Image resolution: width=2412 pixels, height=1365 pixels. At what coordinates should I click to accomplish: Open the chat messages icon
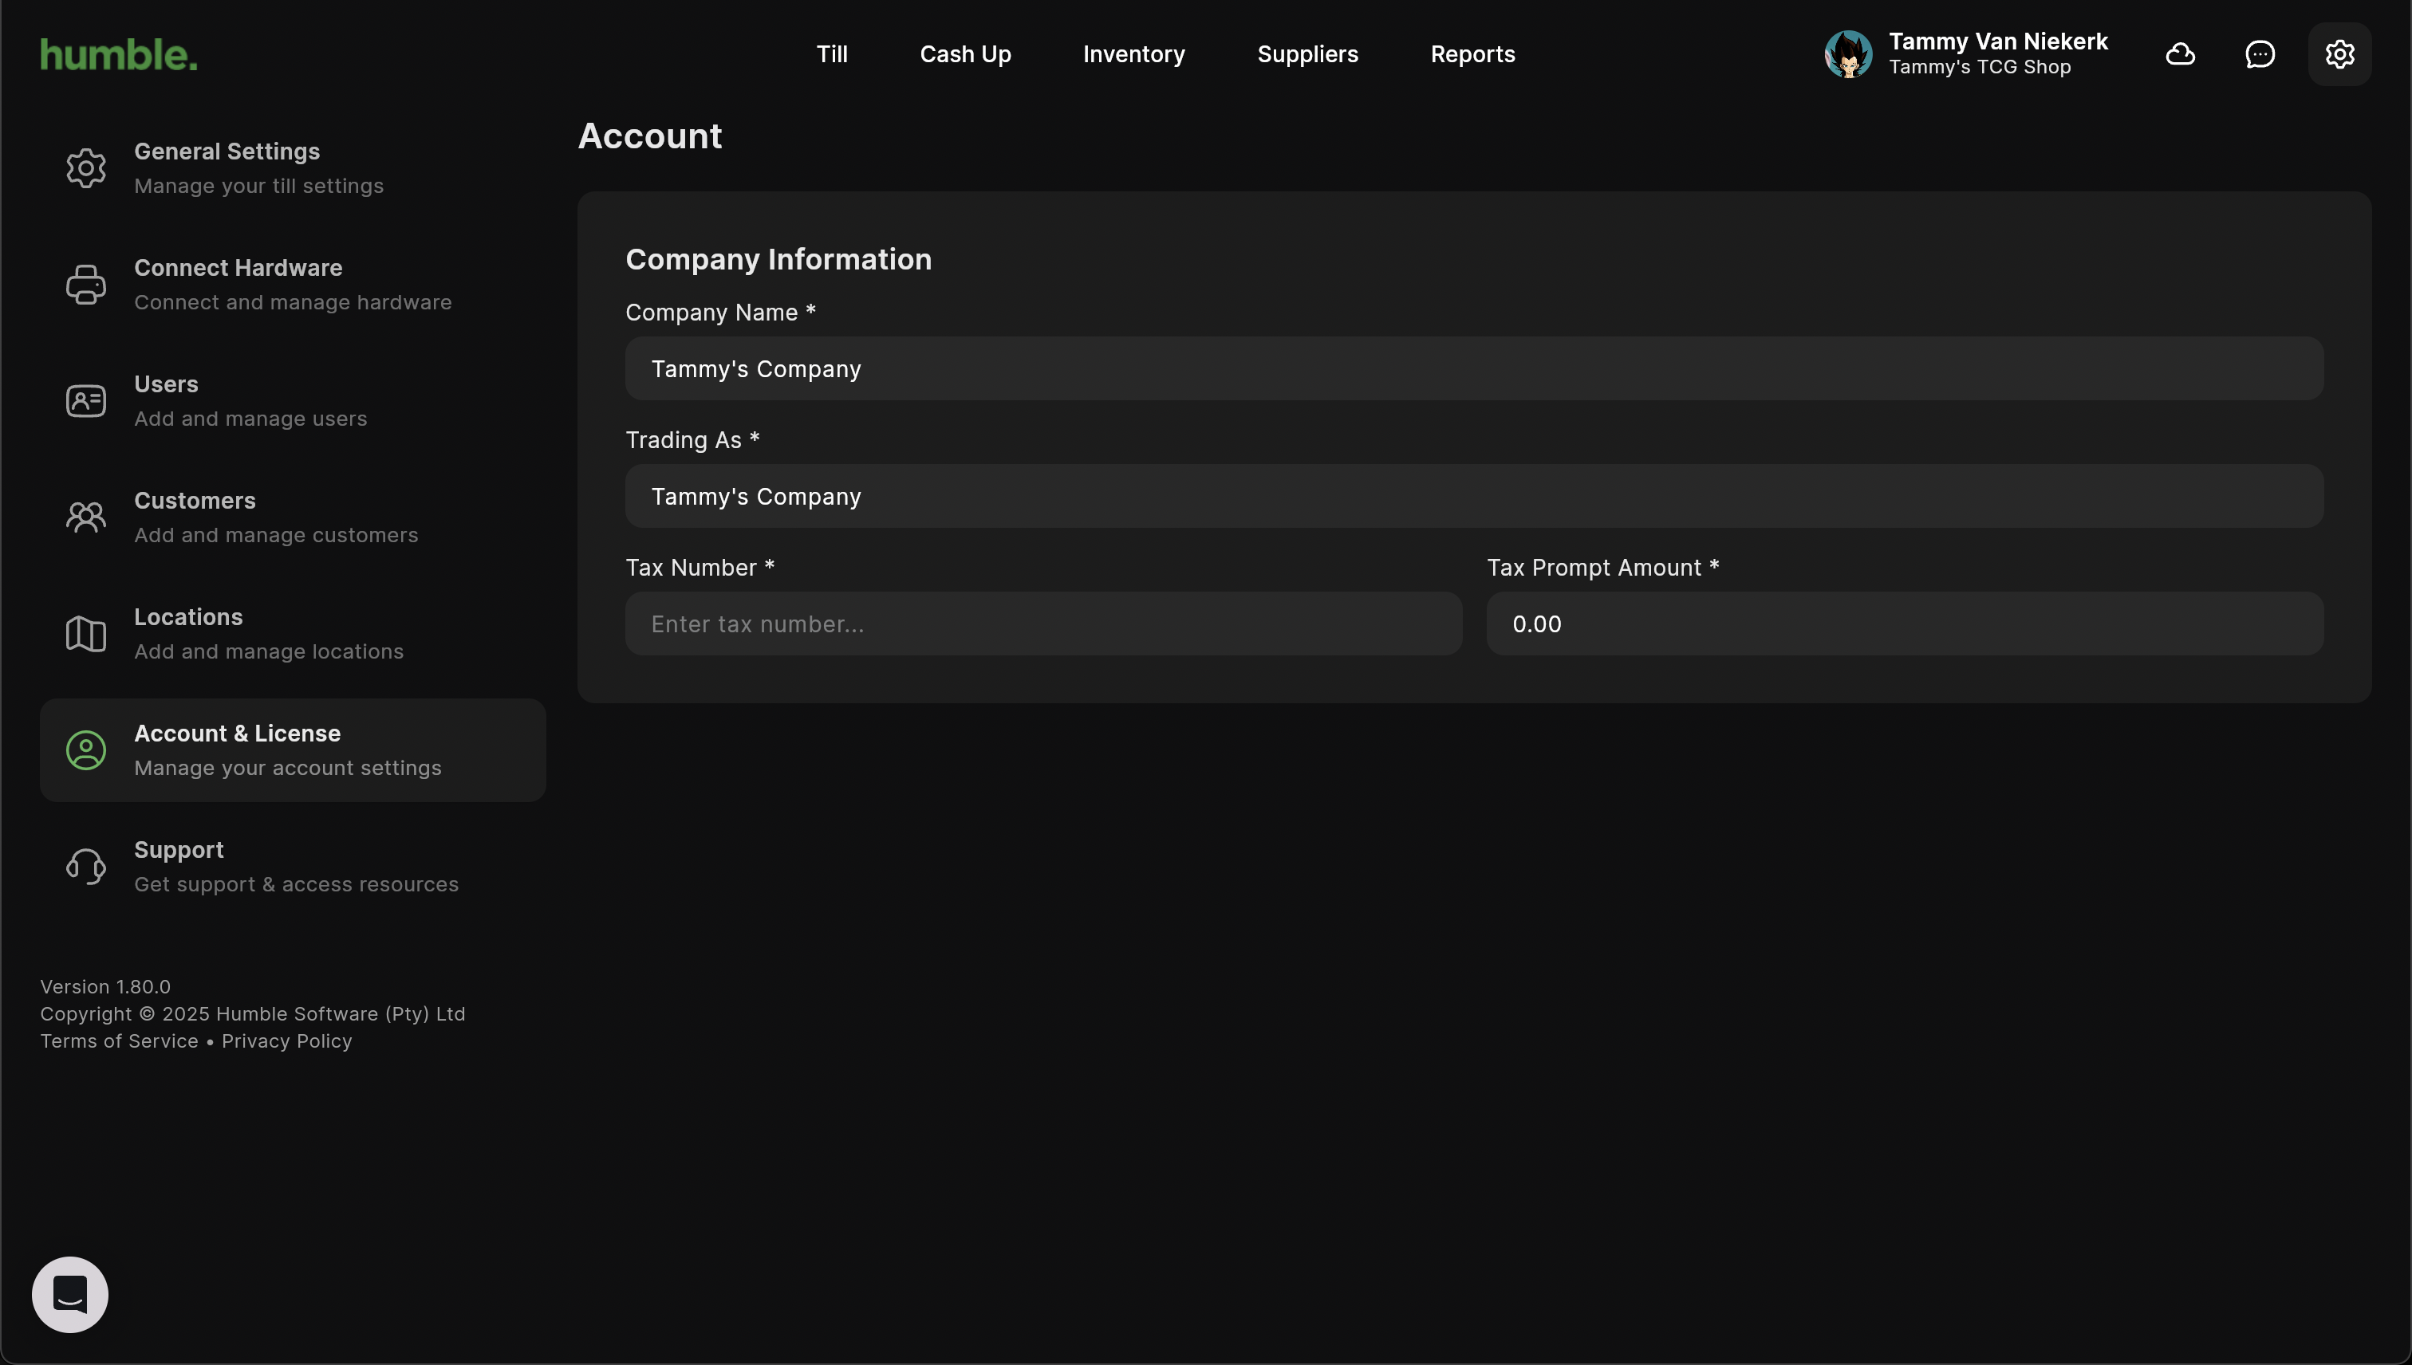[x=2259, y=54]
